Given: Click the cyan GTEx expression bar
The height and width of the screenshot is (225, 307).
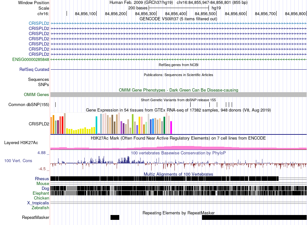Looking at the screenshot, I should 96,125.
